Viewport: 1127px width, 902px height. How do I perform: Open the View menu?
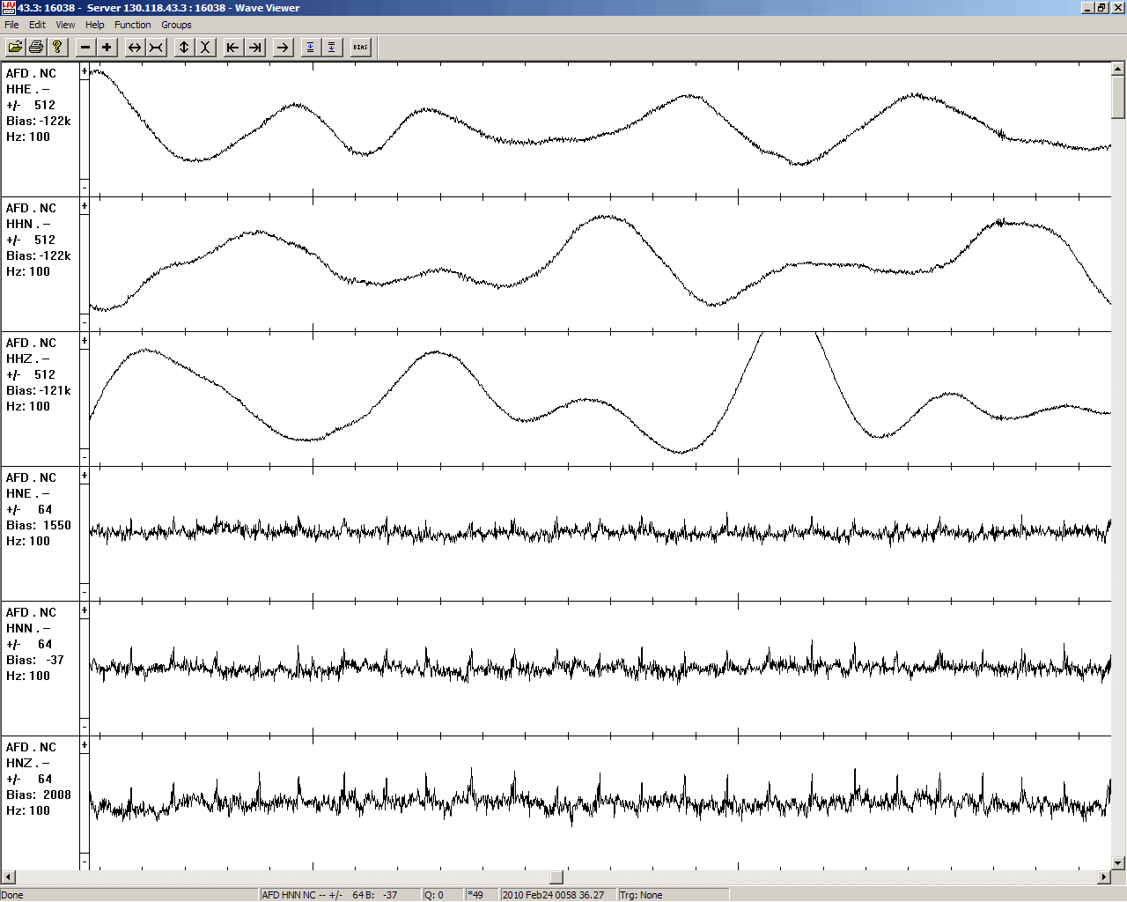[65, 25]
